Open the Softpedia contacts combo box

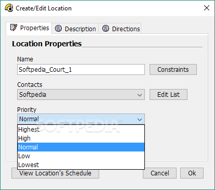pos(81,95)
